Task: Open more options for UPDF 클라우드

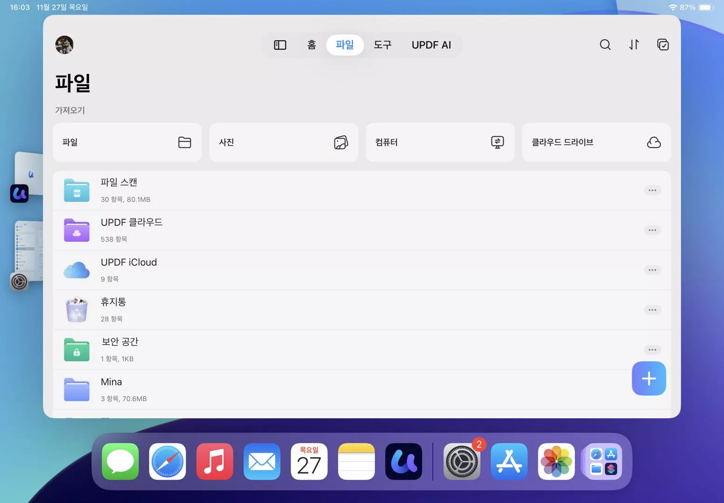Action: [x=652, y=230]
